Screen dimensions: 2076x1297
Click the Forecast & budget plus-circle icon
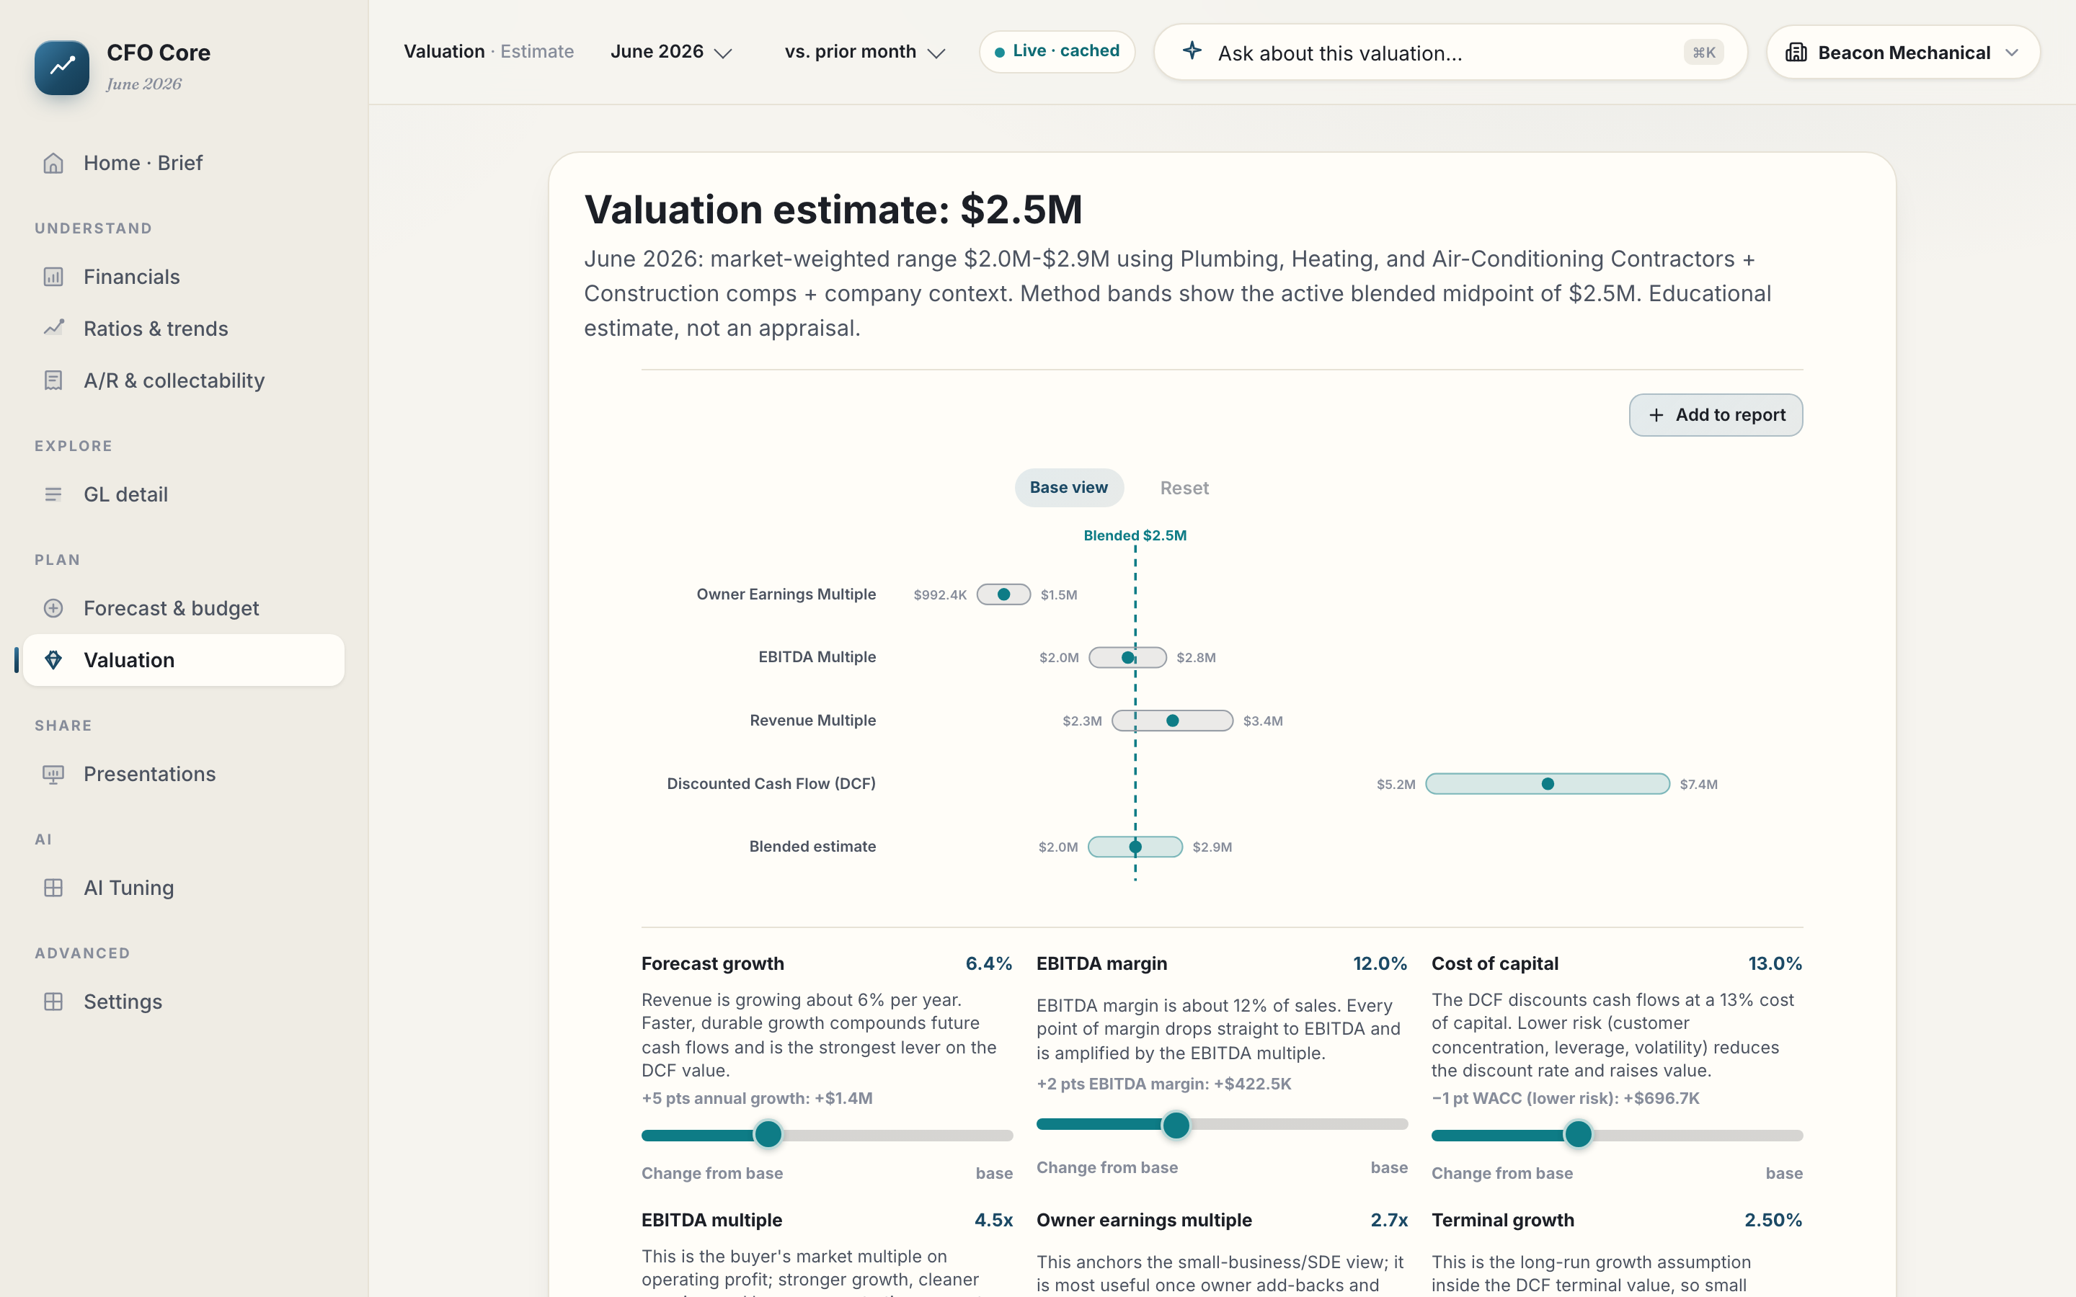tap(53, 608)
